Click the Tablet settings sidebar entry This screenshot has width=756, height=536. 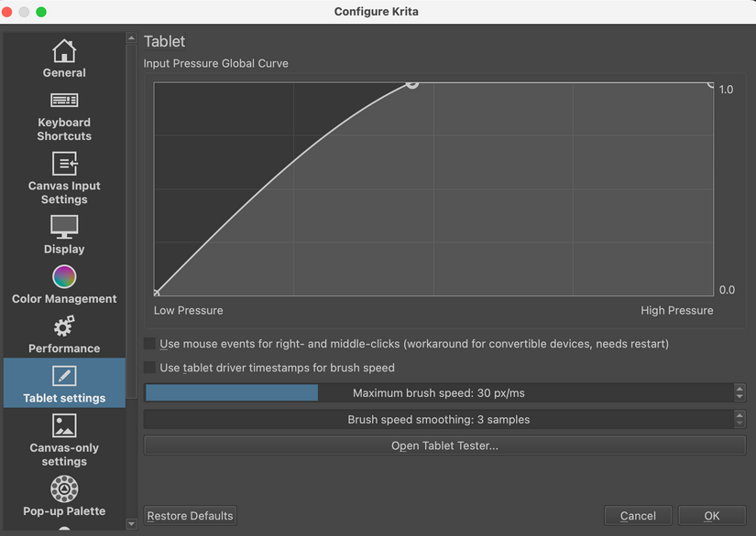(x=63, y=383)
